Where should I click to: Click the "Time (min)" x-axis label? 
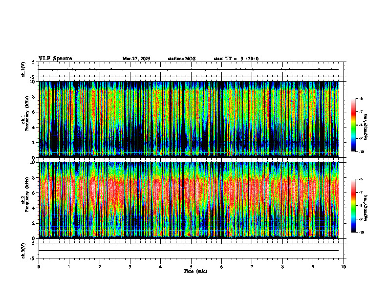pyautogui.click(x=195, y=271)
